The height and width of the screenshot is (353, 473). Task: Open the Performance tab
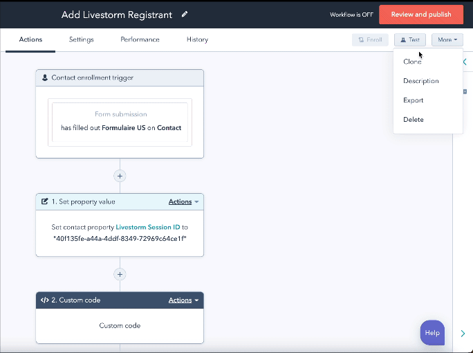[140, 39]
